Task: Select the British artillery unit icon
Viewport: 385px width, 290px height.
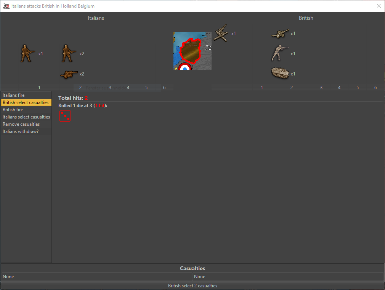Action: [280, 34]
